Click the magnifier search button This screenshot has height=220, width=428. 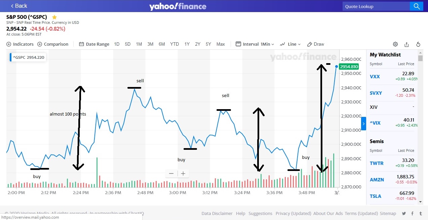[416, 6]
